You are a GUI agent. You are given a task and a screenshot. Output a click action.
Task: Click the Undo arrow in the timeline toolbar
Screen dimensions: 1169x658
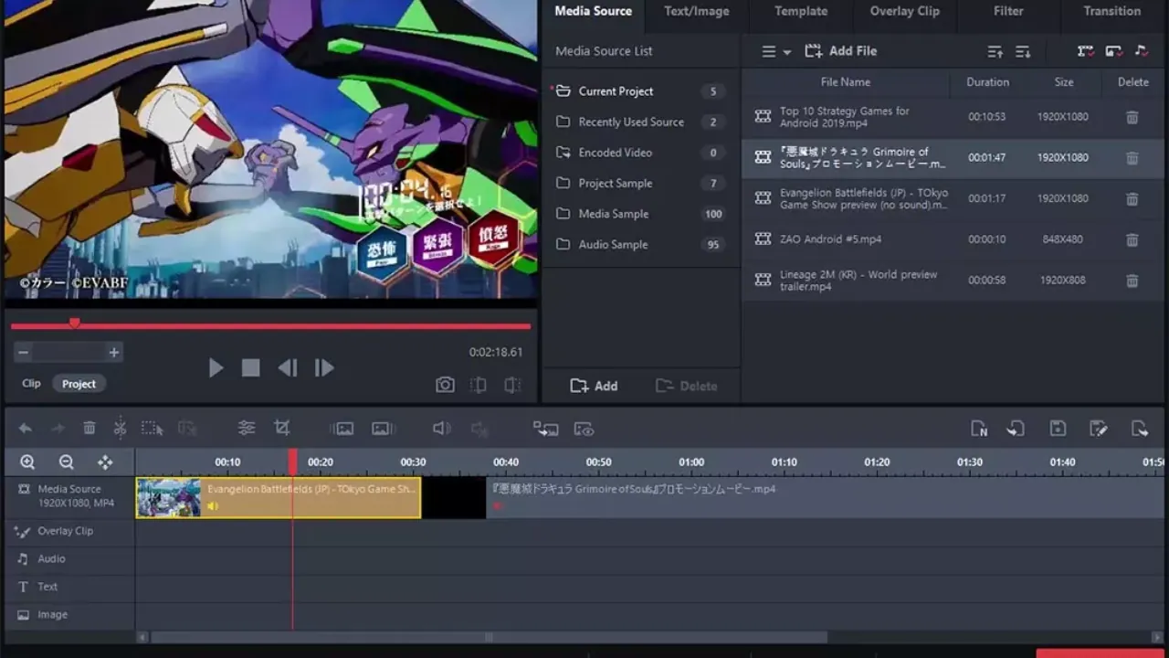[26, 428]
